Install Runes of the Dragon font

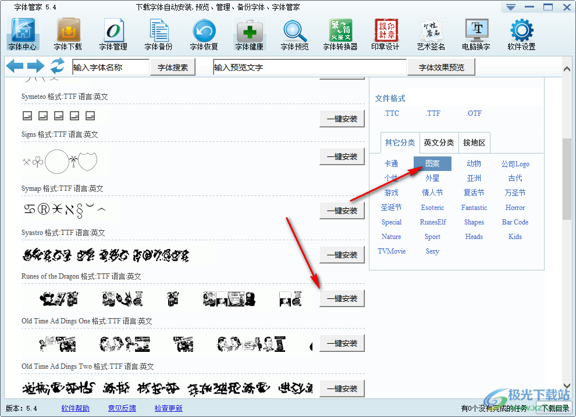342,254
